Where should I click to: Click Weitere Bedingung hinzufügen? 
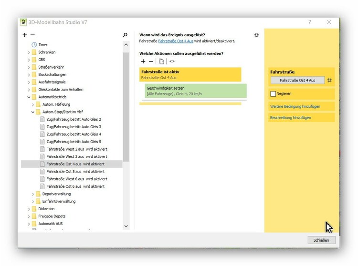[295, 106]
